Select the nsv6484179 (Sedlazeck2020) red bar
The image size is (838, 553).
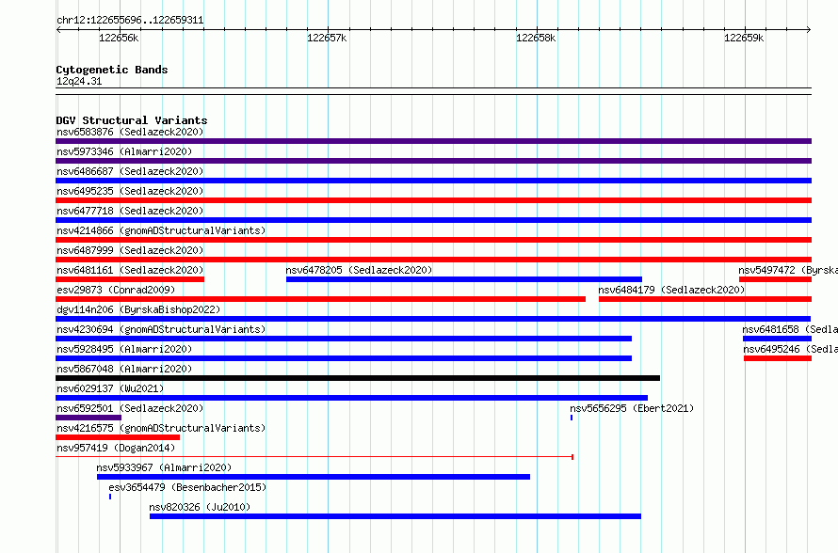[705, 299]
